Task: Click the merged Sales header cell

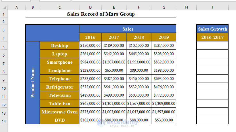Action: point(128,29)
